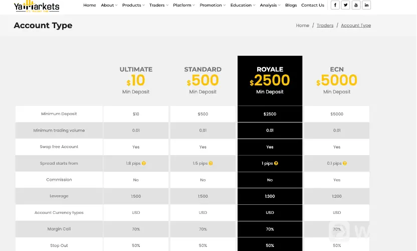Click help icon beside 1.5 pips

coord(211,163)
